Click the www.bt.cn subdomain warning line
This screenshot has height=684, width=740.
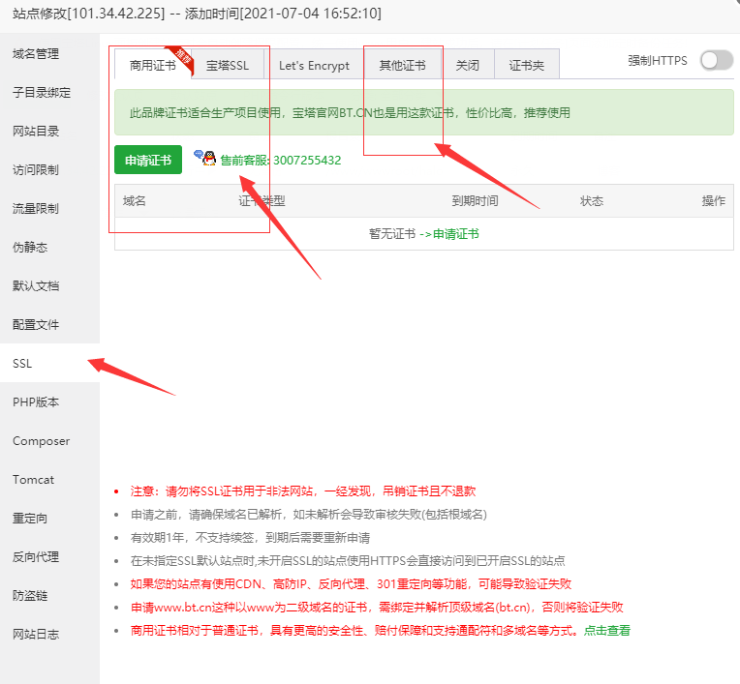(377, 608)
